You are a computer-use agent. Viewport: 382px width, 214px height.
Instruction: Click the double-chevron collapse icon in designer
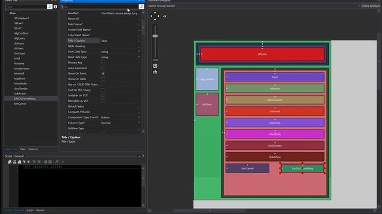pos(165,16)
